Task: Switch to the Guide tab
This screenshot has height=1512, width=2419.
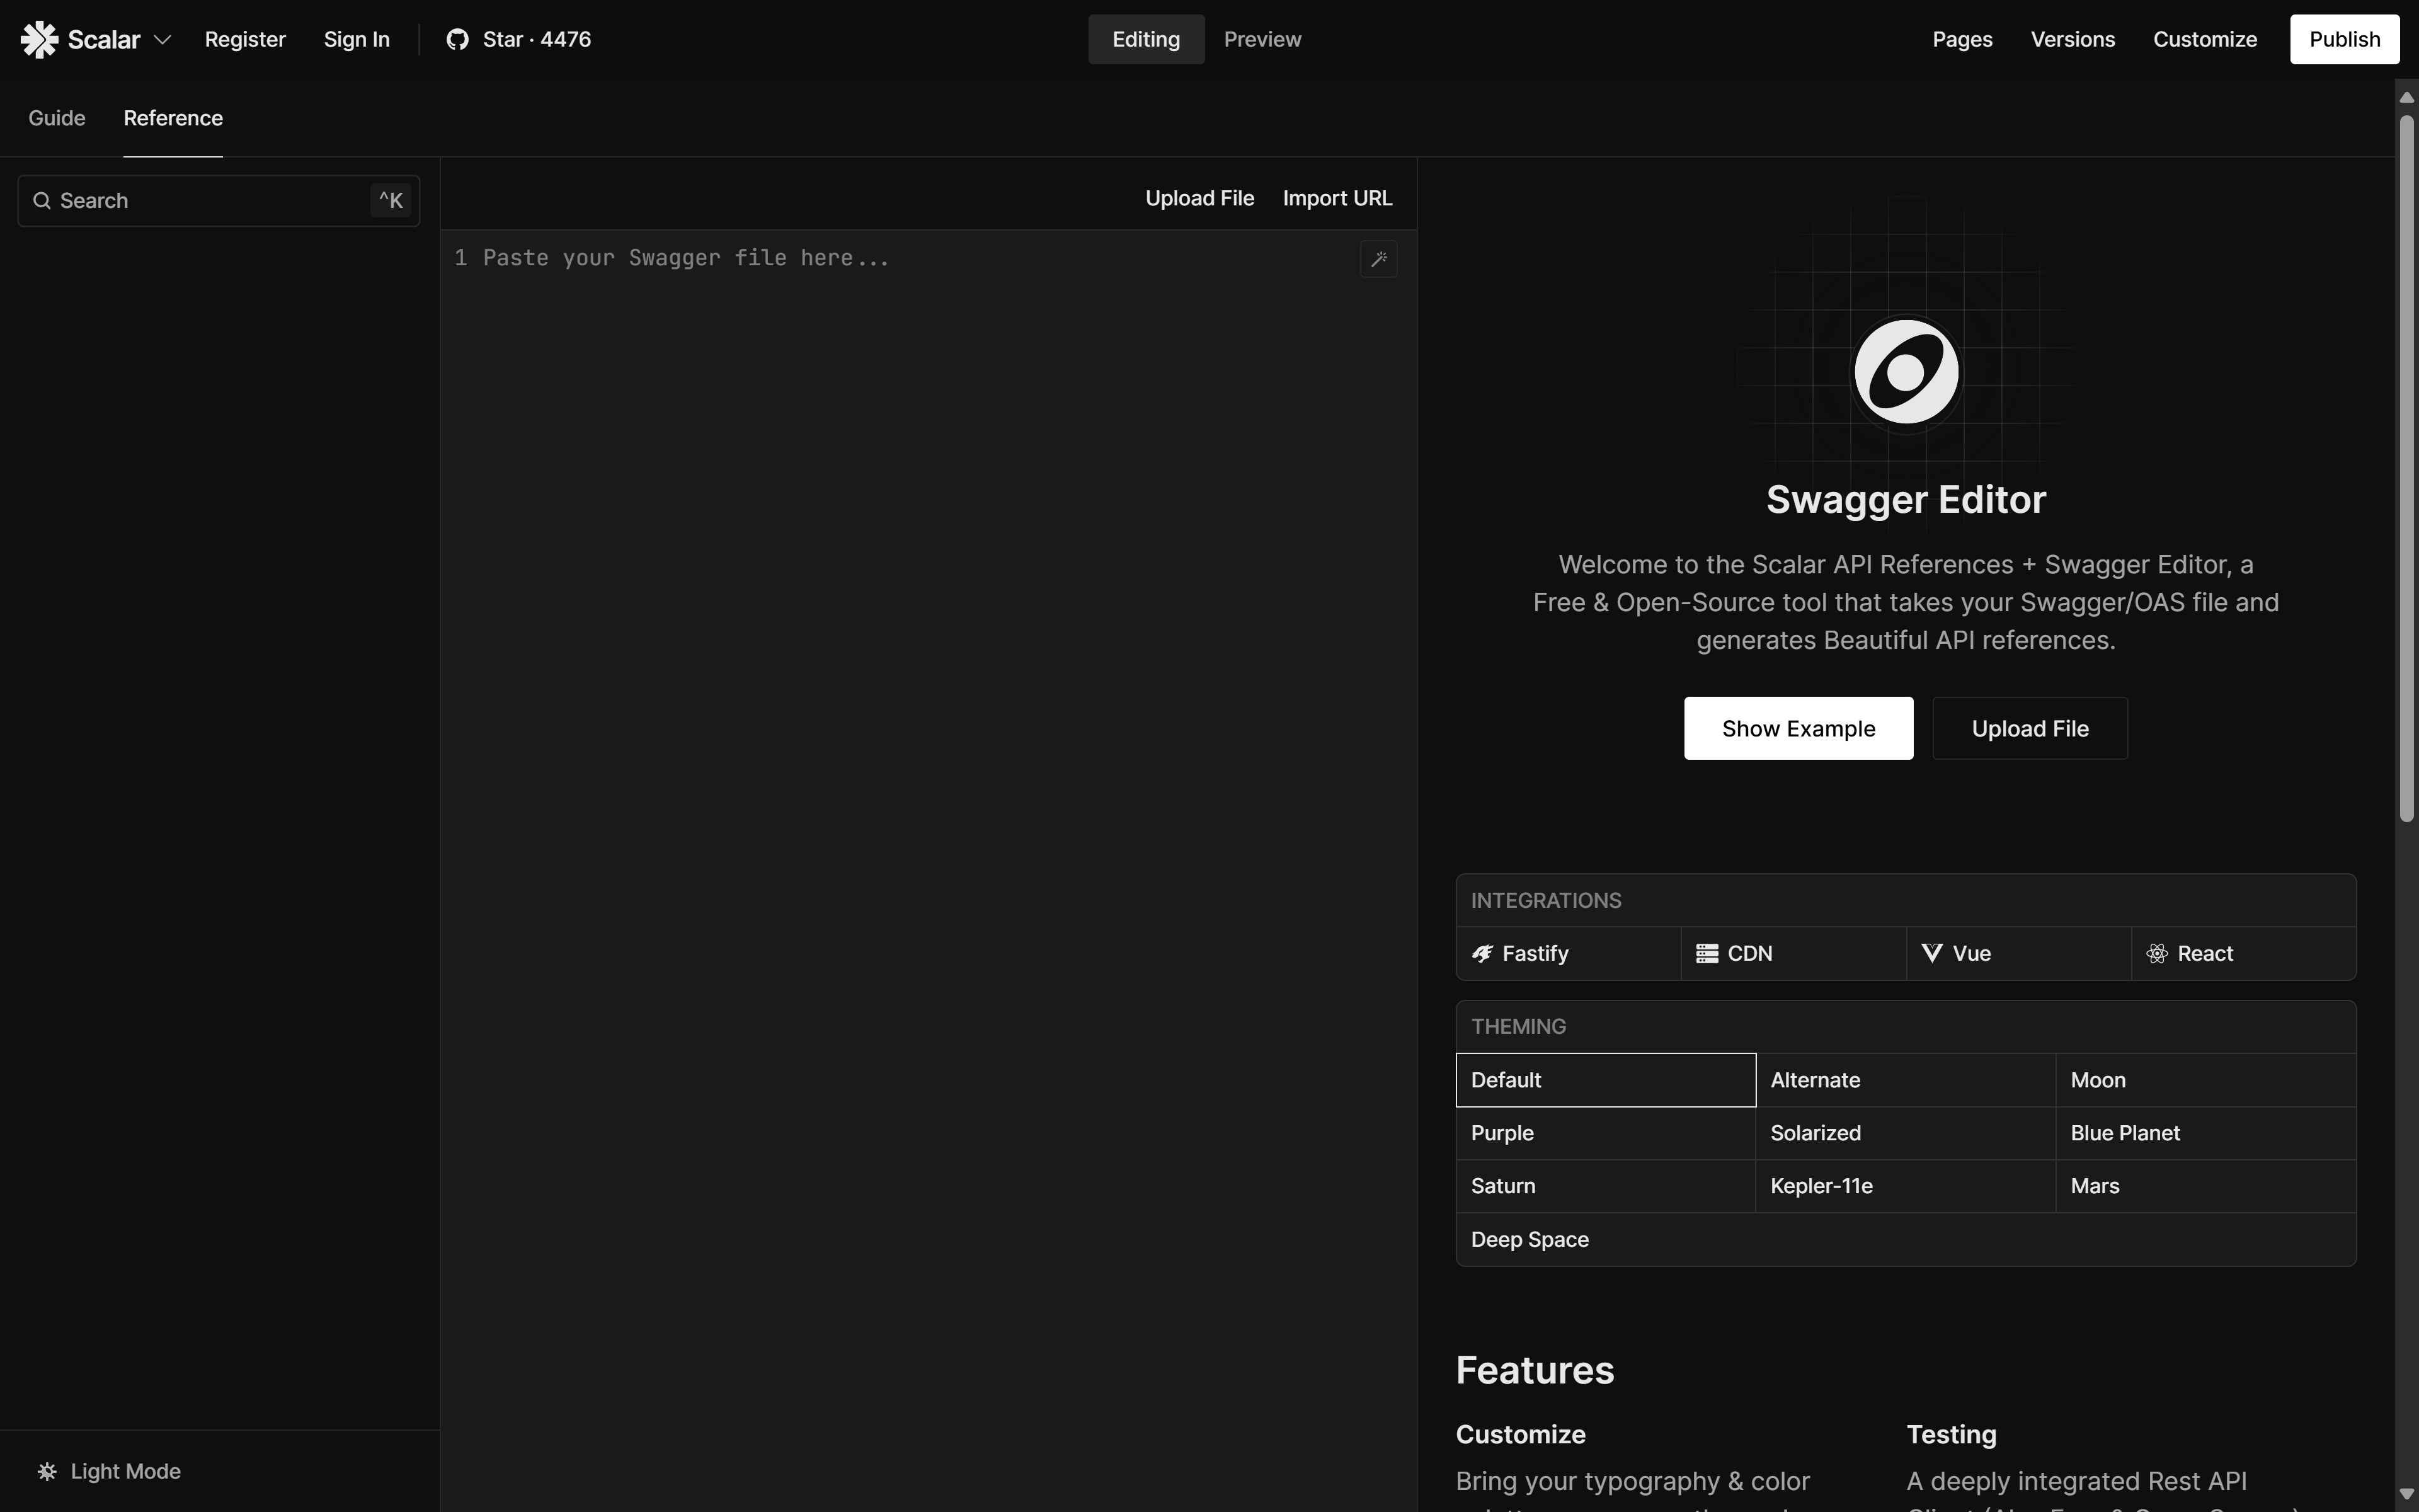Action: (57, 118)
